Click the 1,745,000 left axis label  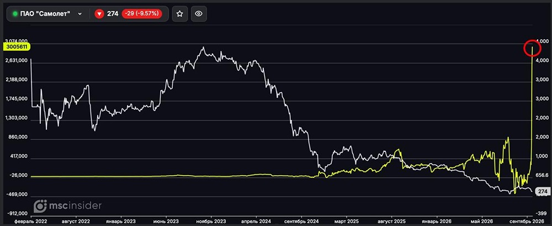pyautogui.click(x=17, y=99)
